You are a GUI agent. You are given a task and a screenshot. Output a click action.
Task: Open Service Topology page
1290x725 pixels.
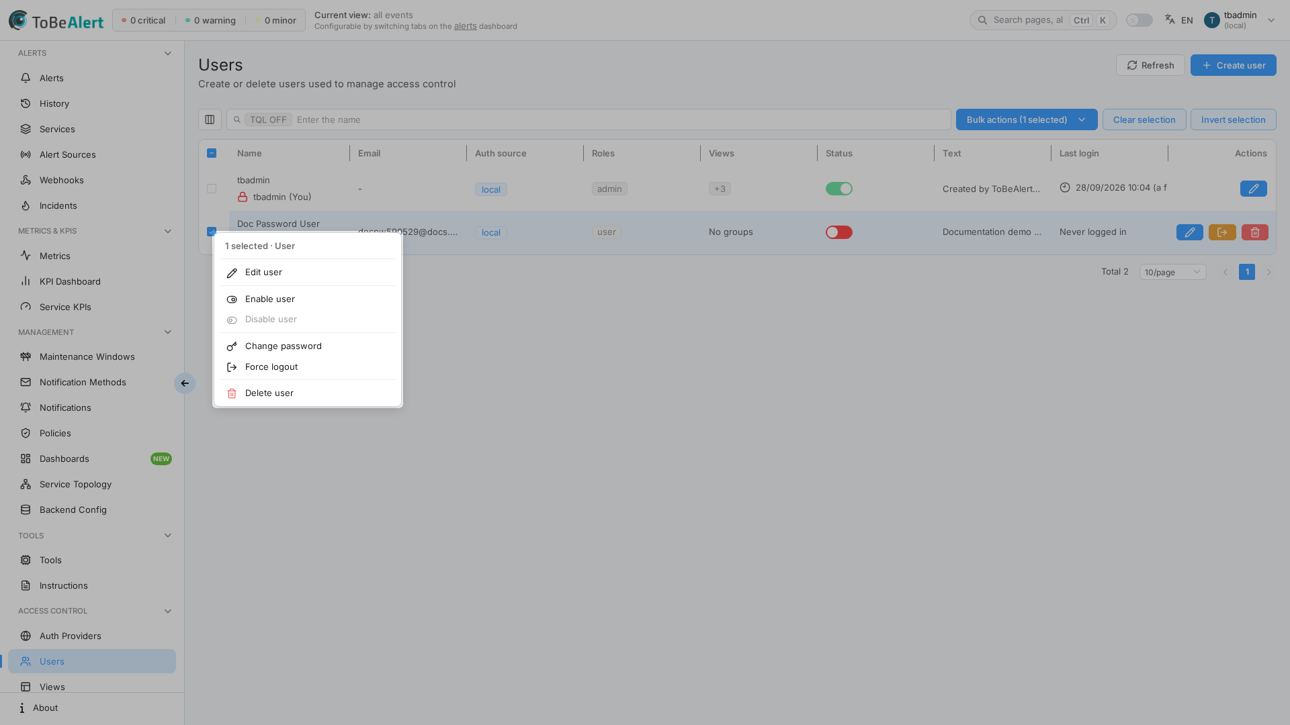pyautogui.click(x=92, y=485)
